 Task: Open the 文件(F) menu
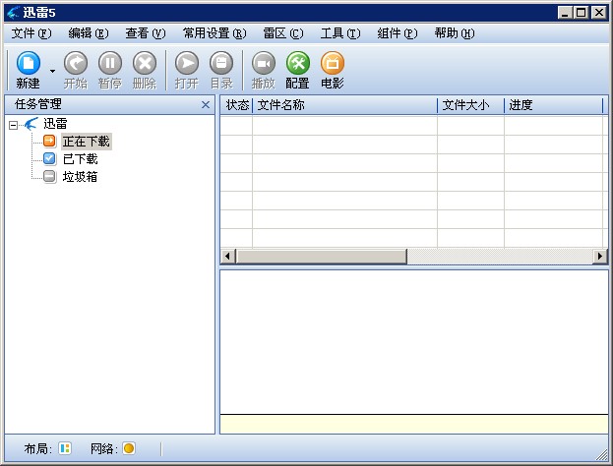click(31, 33)
